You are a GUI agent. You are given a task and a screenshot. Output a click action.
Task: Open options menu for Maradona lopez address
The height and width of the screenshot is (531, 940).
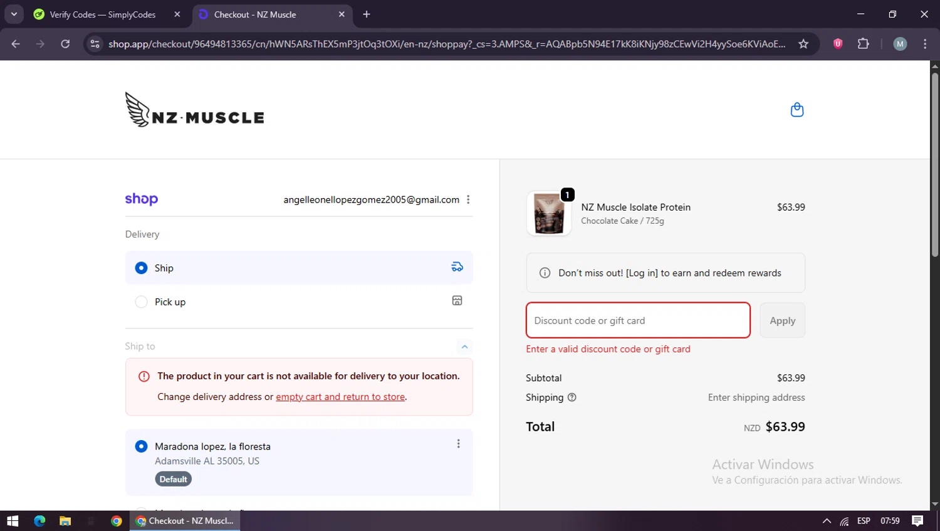pyautogui.click(x=458, y=444)
